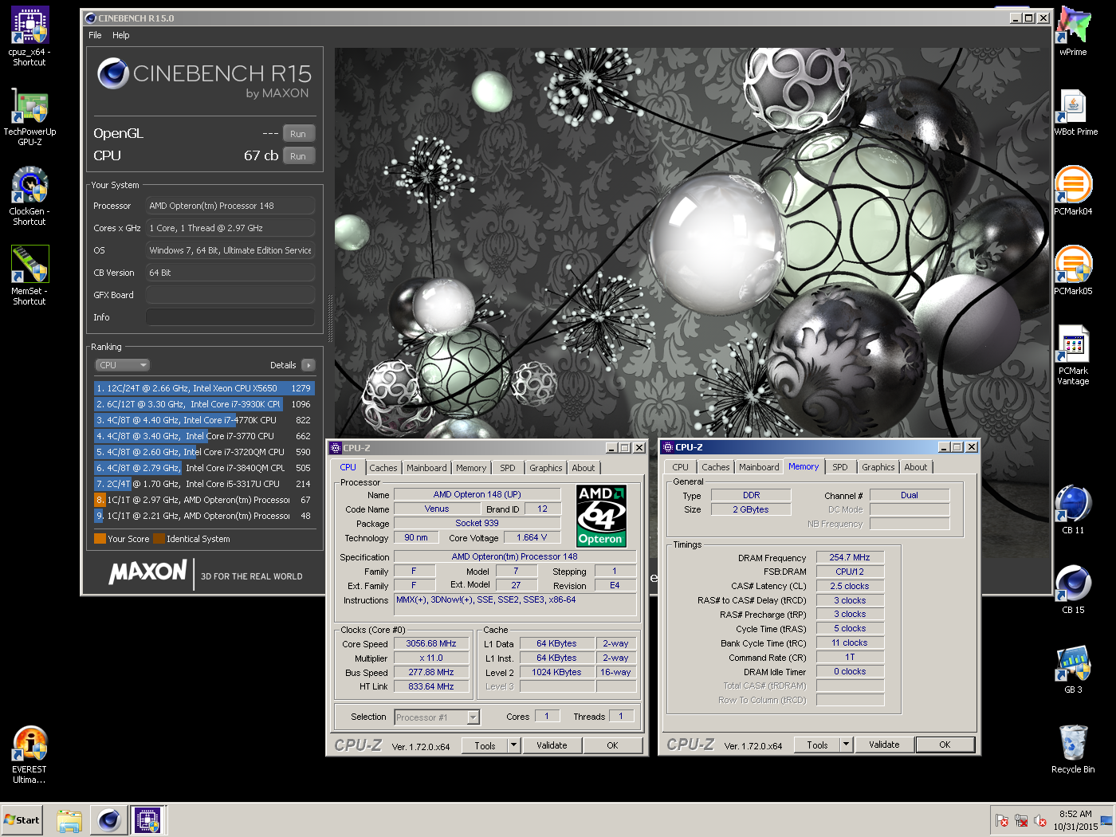Screen dimensions: 1116x837
Task: Switch to Graphics tab in left CPU-Z
Action: tap(545, 468)
